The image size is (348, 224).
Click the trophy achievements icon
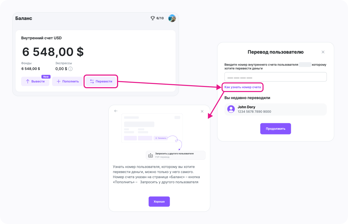tap(153, 18)
